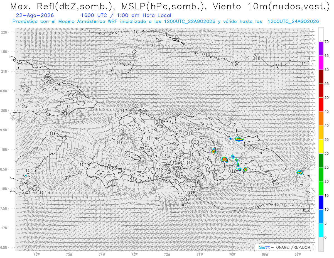Click the '21N' latitude axis label
The height and width of the screenshot is (258, 334).
(x=4, y=72)
